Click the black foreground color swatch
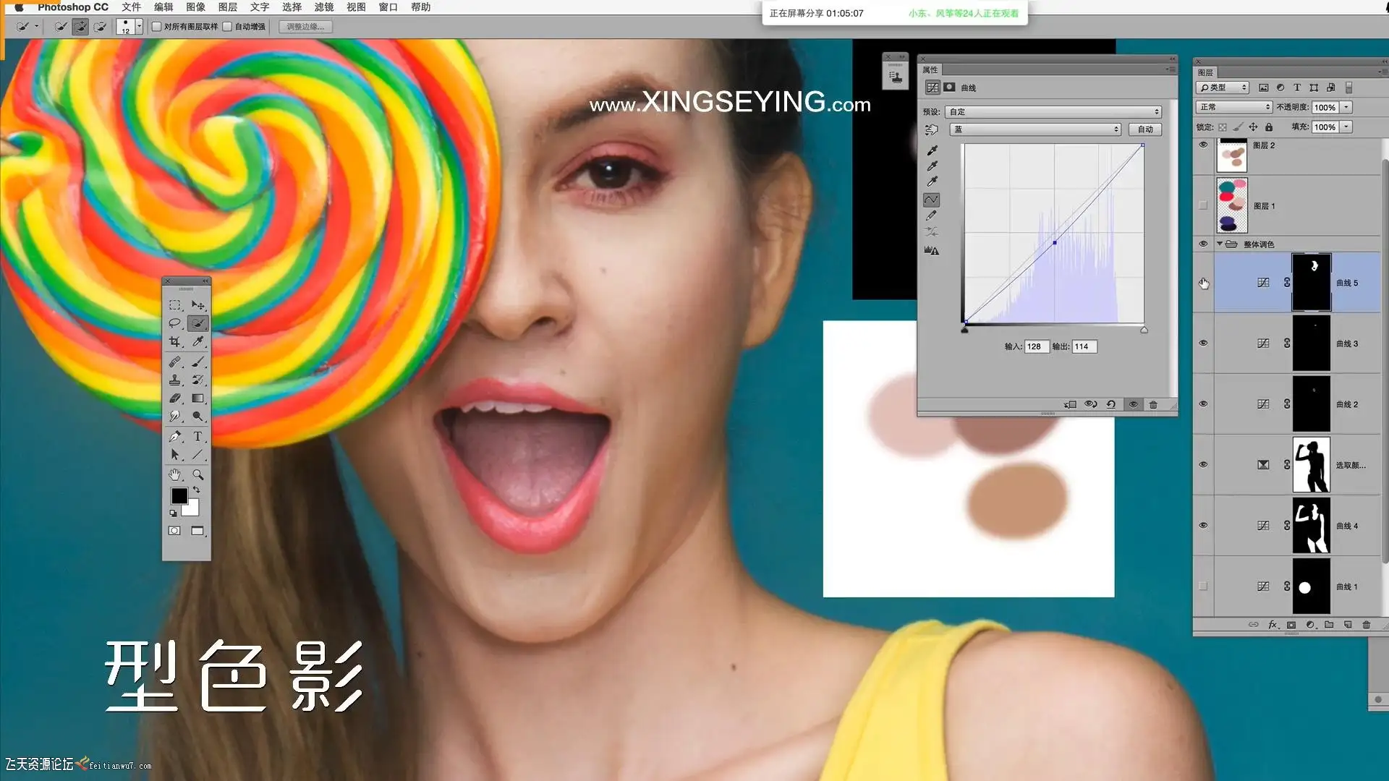The image size is (1389, 781). pyautogui.click(x=179, y=495)
